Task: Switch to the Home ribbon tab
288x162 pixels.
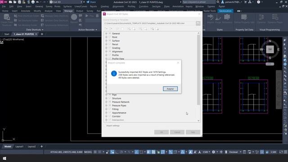Action: (5, 11)
